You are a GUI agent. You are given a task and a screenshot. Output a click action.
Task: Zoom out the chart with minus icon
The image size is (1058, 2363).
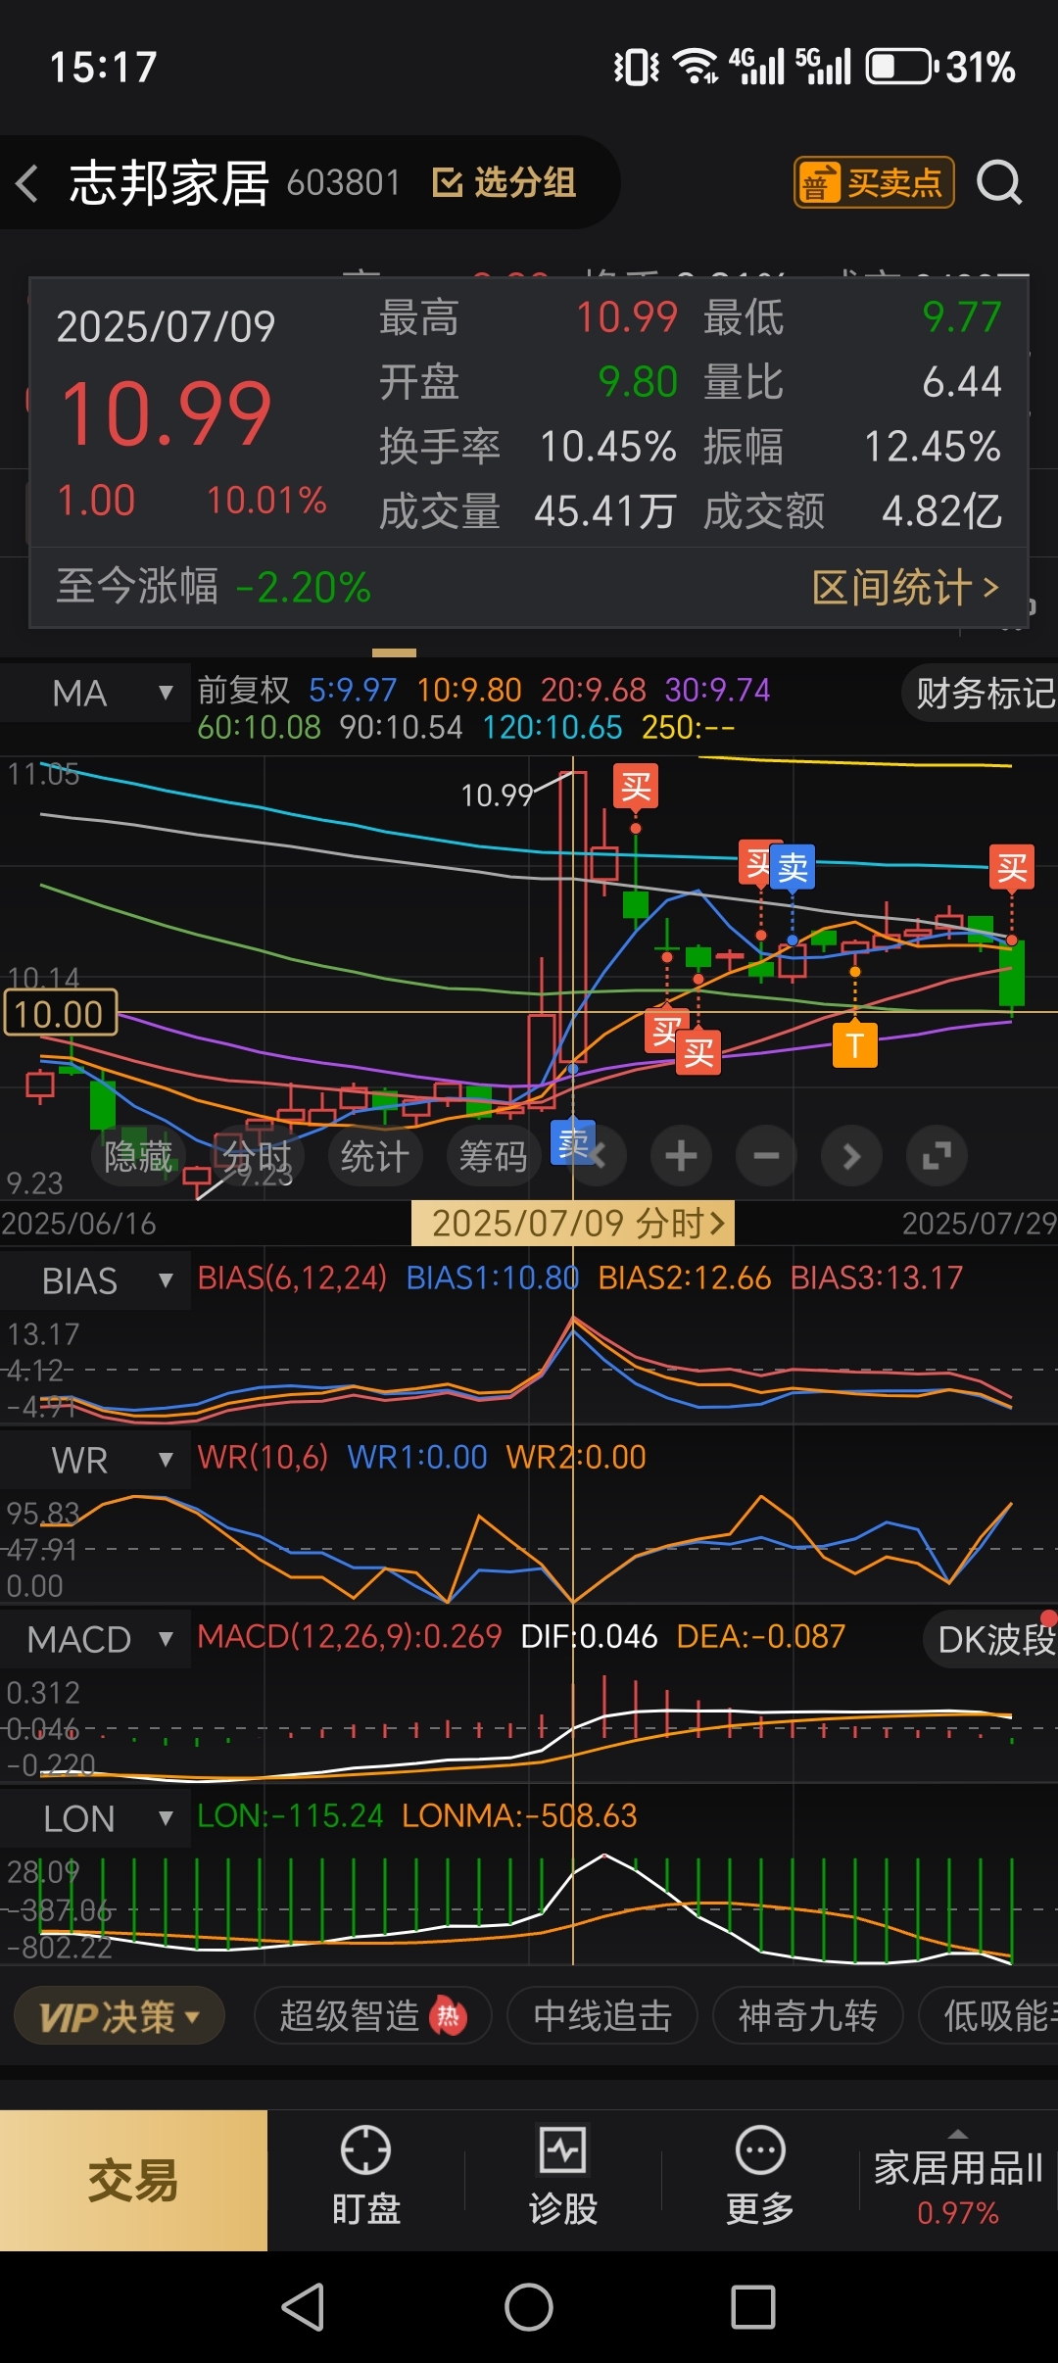[x=766, y=1156]
